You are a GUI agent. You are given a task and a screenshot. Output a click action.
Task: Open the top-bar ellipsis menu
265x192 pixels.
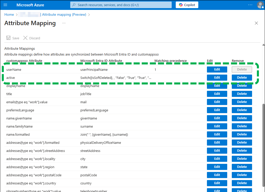(250, 5)
